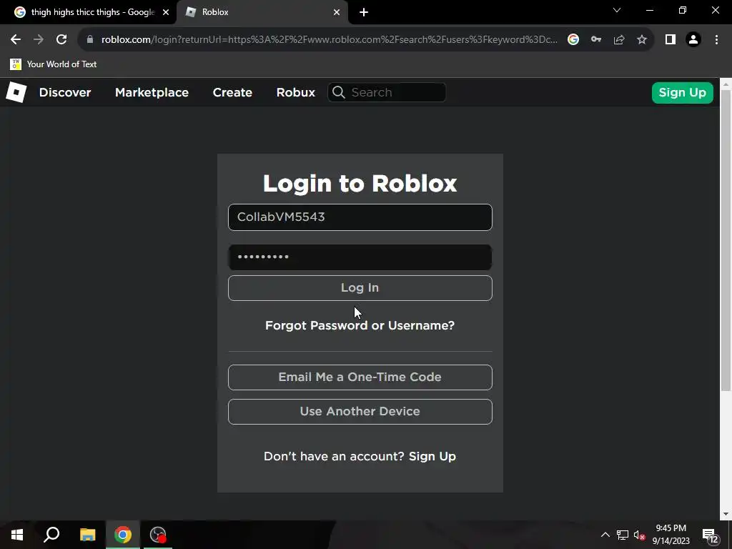Click the search magnifier icon in Roblox navbar
The height and width of the screenshot is (549, 732).
point(339,92)
